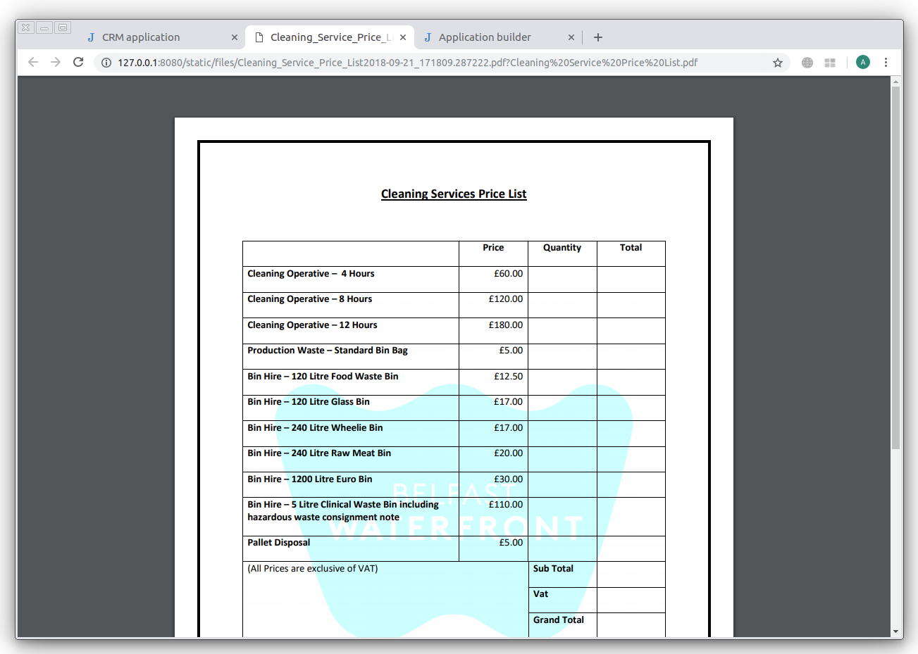
Task: Open a new browser tab
Action: coord(598,37)
